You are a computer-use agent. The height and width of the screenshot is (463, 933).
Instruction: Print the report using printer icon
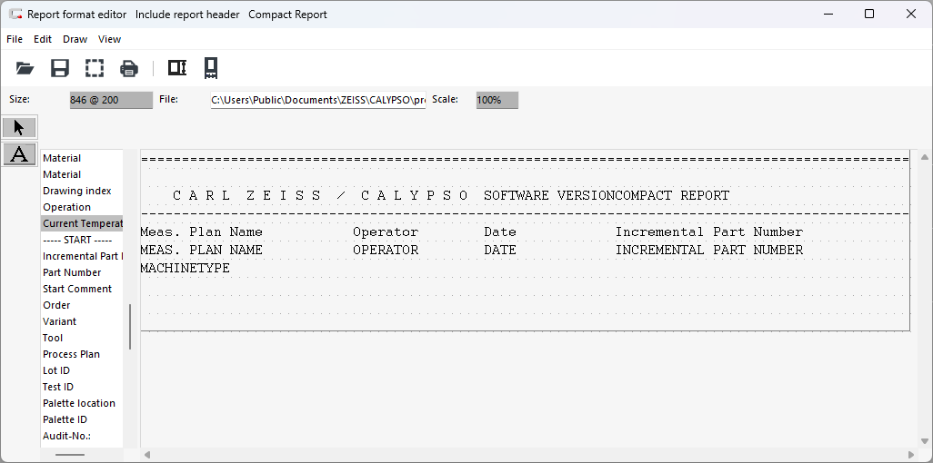(x=129, y=68)
